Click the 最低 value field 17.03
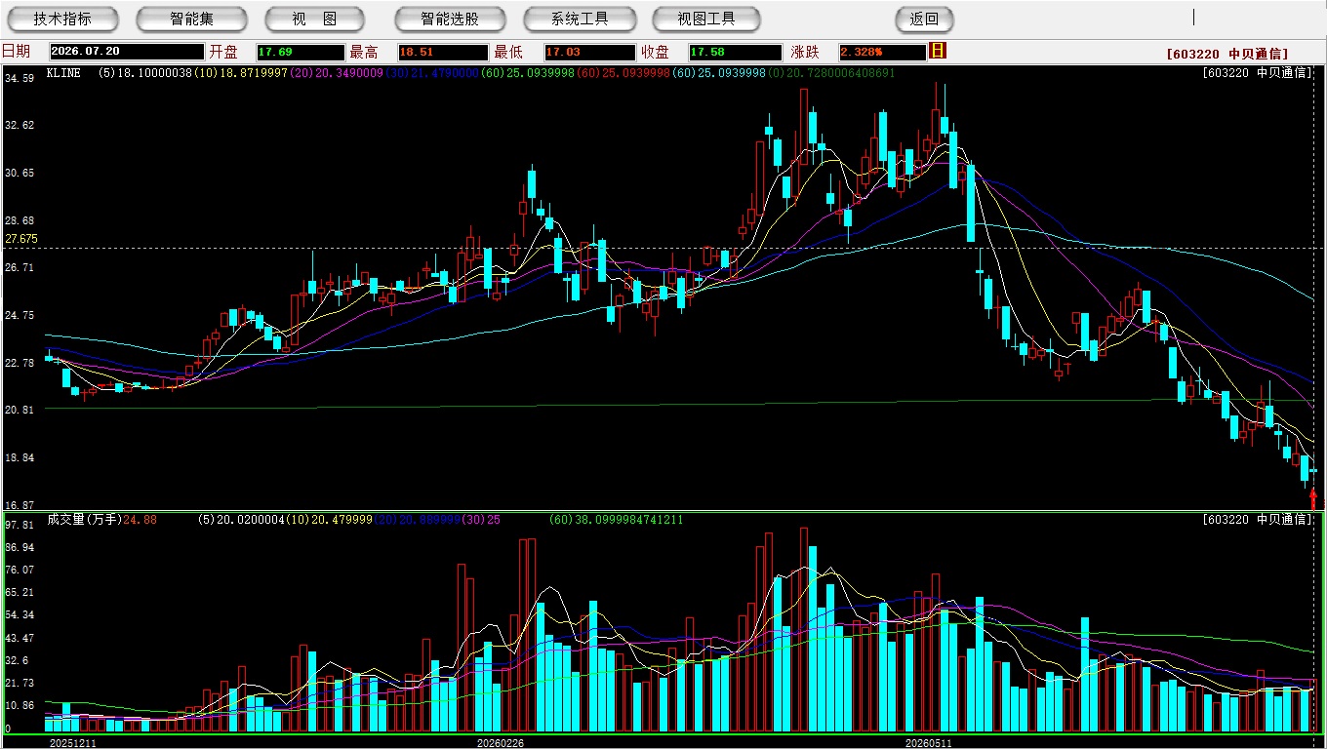 589,52
